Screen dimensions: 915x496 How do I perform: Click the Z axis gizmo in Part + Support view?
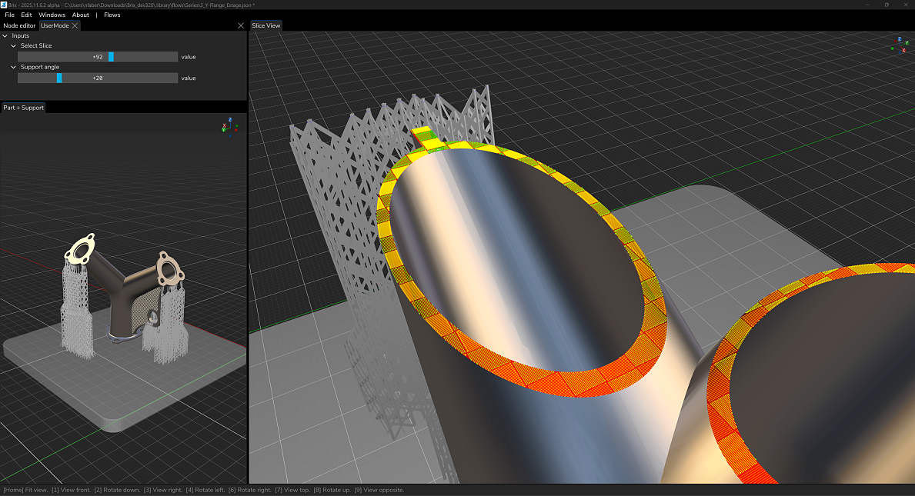tap(230, 119)
